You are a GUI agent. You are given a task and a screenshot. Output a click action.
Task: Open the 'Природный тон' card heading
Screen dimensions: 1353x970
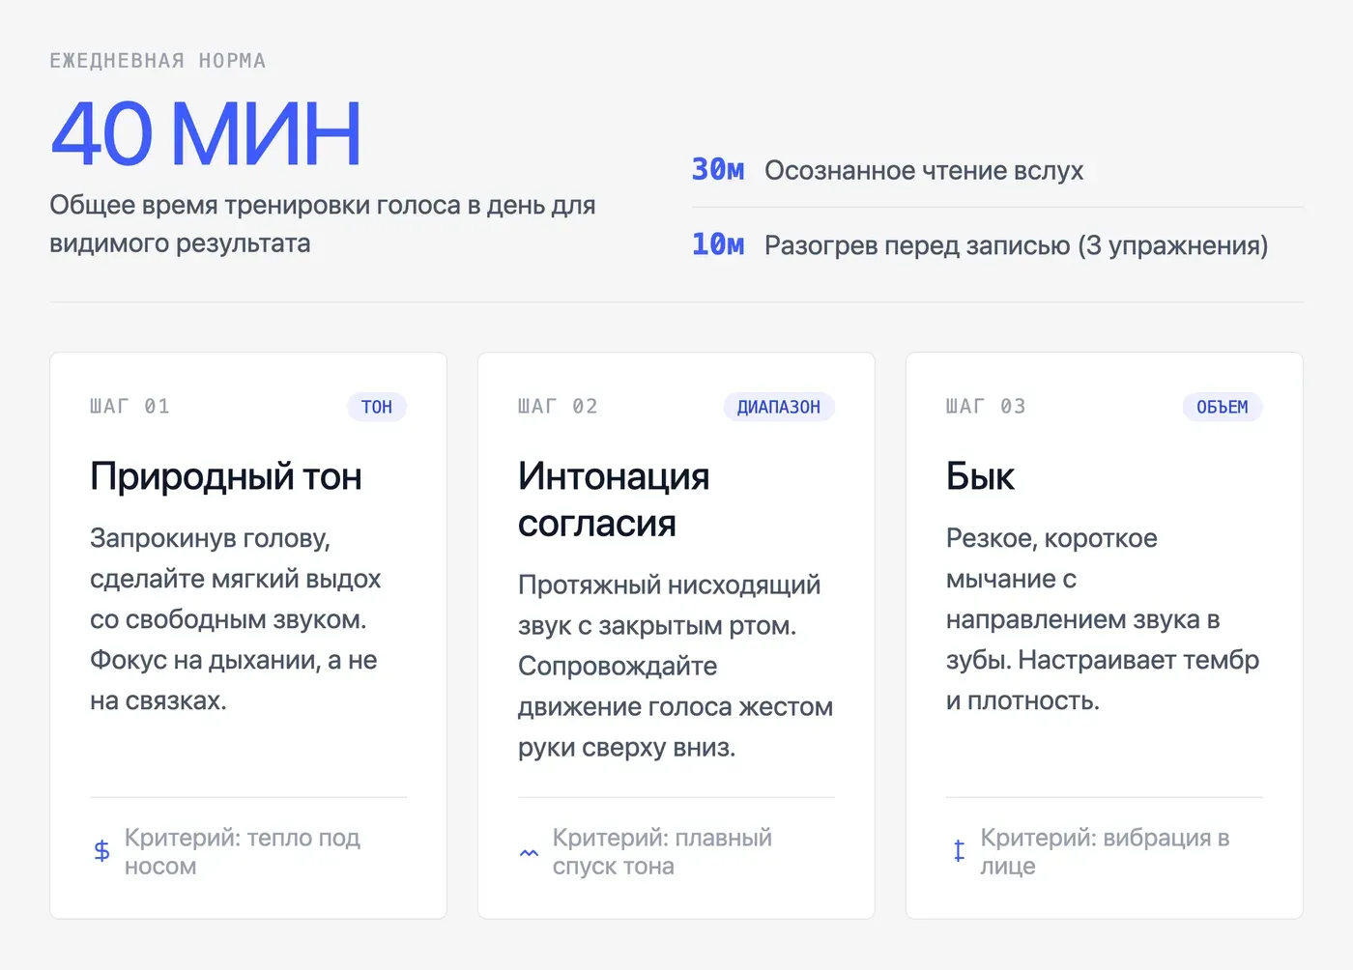tap(226, 476)
